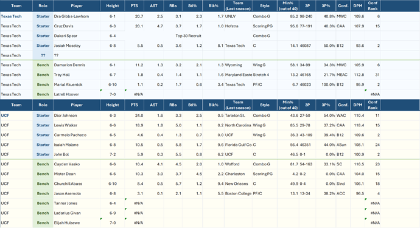
Task: Click the Top 30 Recruit cell
Action: (x=188, y=36)
